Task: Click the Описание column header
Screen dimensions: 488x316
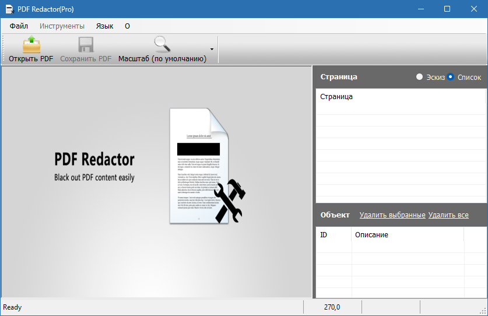Action: (x=408, y=235)
